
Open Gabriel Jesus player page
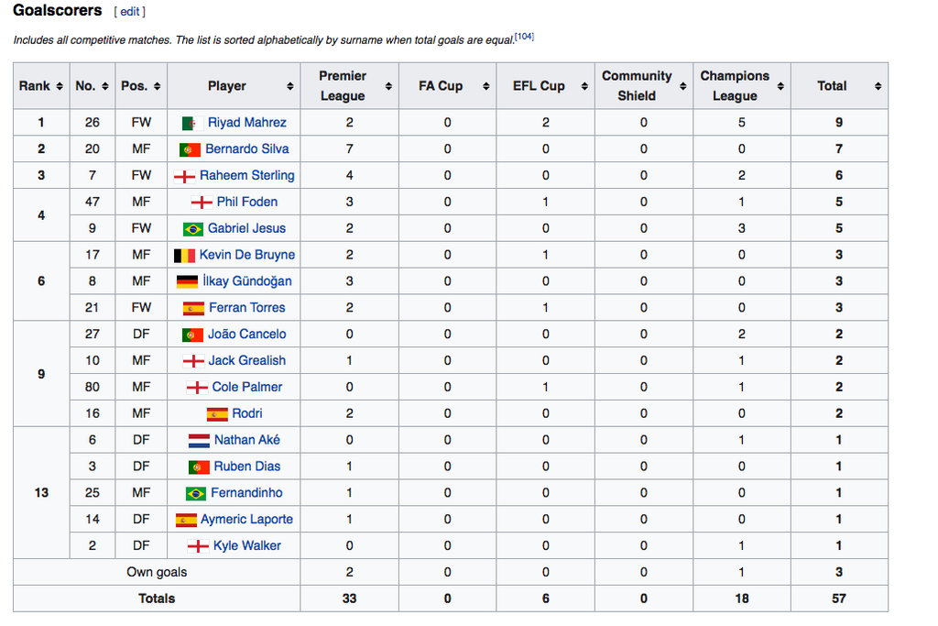(247, 228)
